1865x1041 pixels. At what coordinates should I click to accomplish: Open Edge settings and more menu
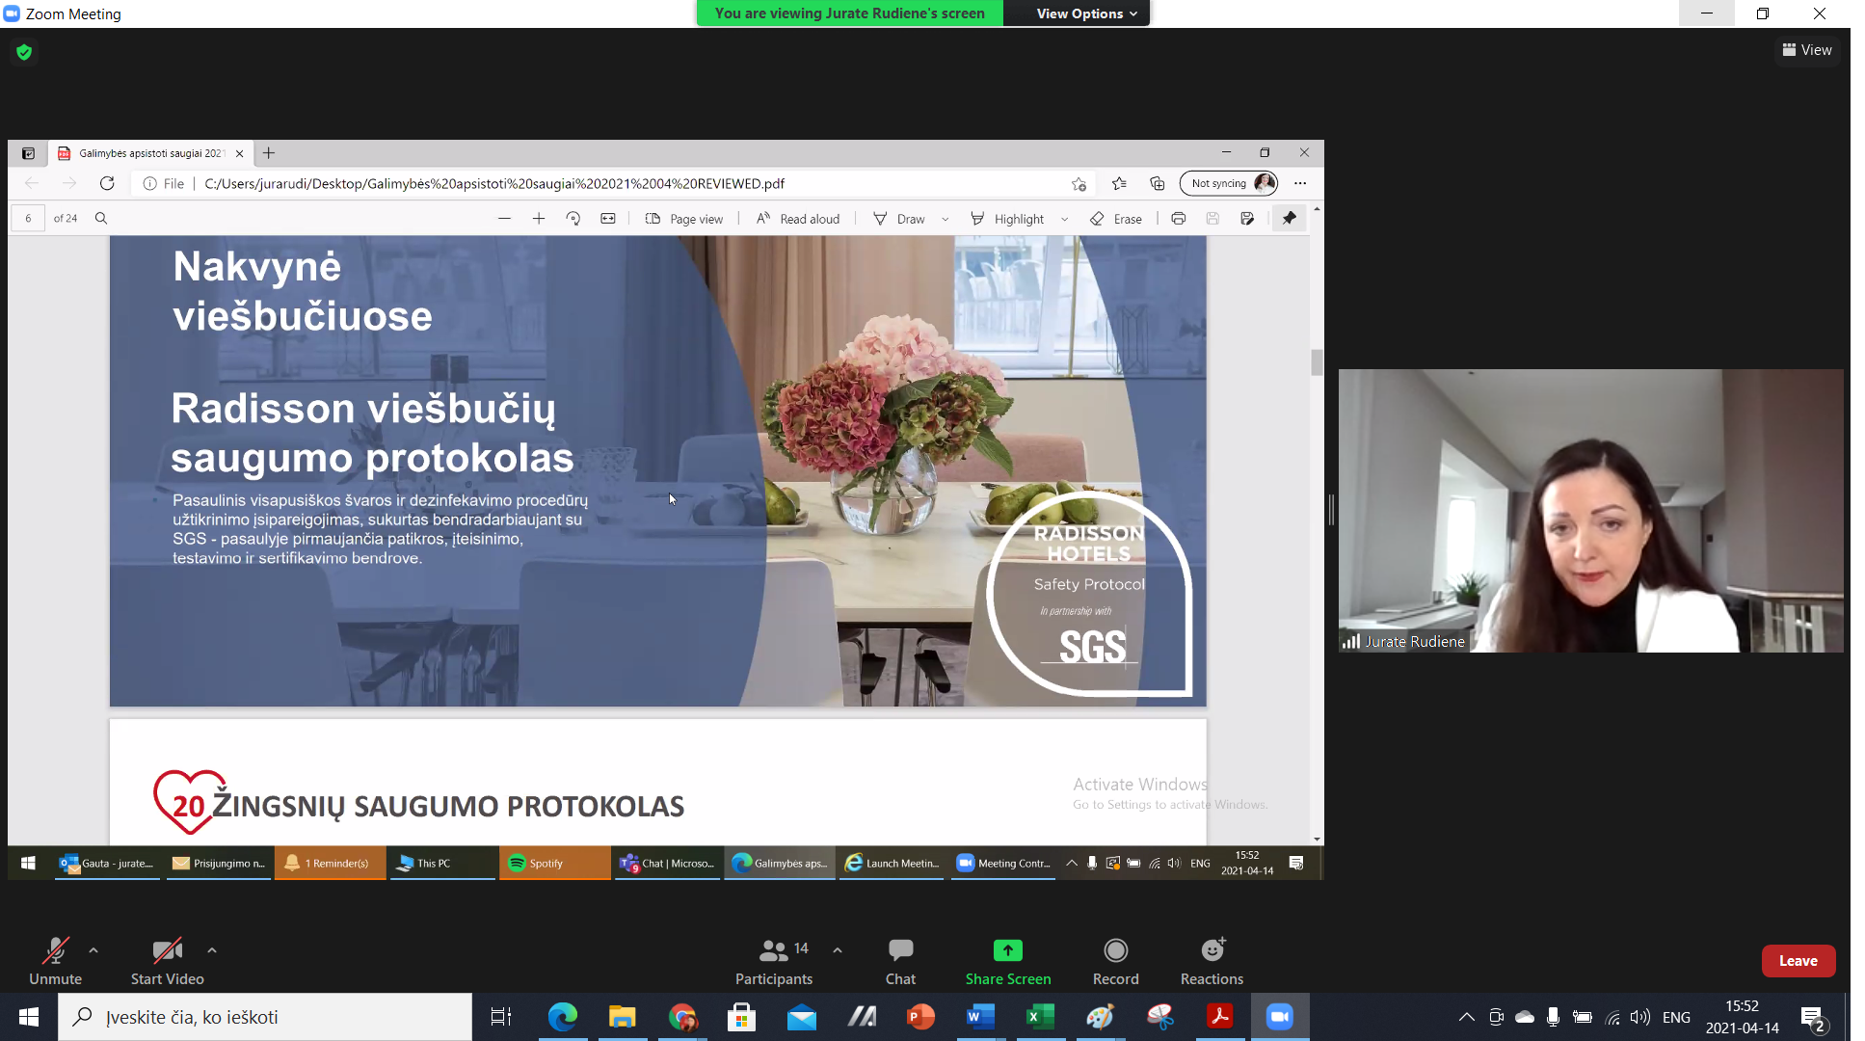tap(1300, 183)
